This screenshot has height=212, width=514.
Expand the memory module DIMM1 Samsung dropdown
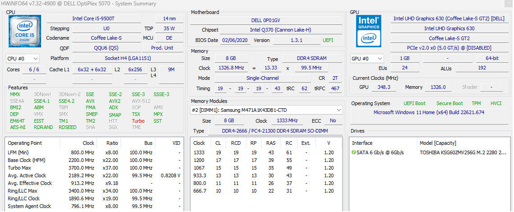coord(267,110)
